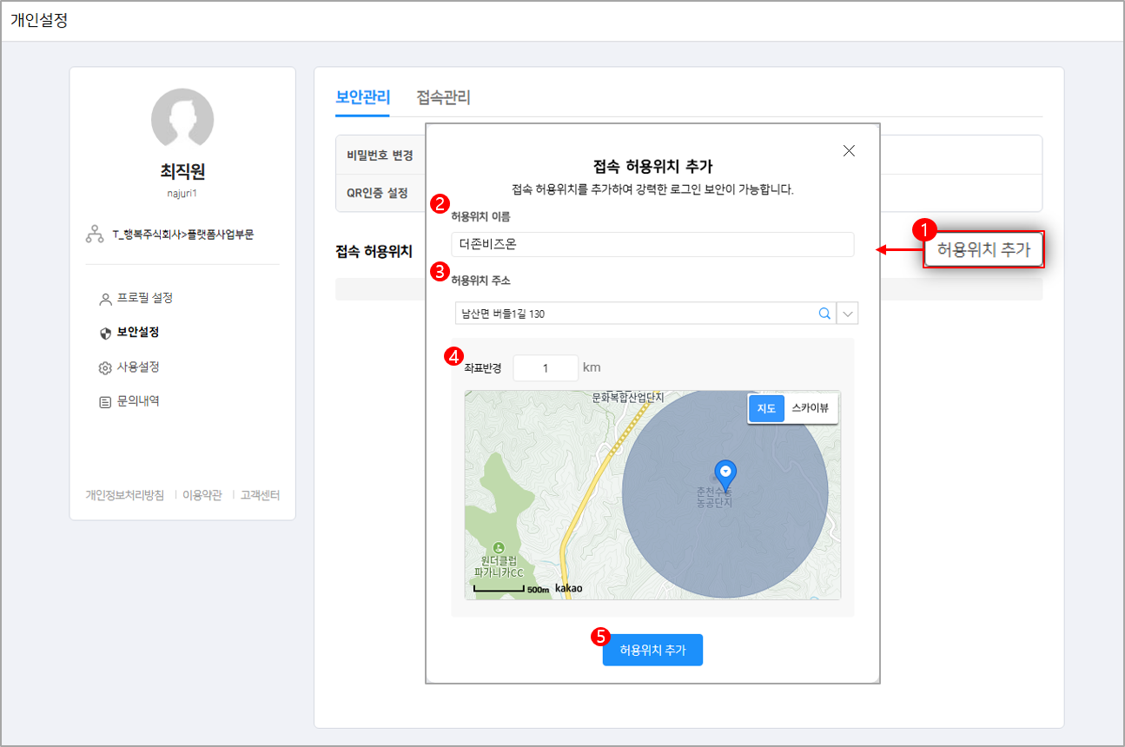Select the 지도 map view option
The width and height of the screenshot is (1125, 747).
pos(765,408)
